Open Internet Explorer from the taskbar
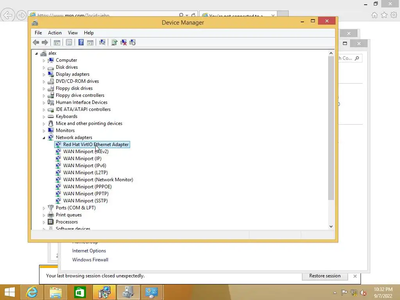The image size is (400, 300). [32, 292]
